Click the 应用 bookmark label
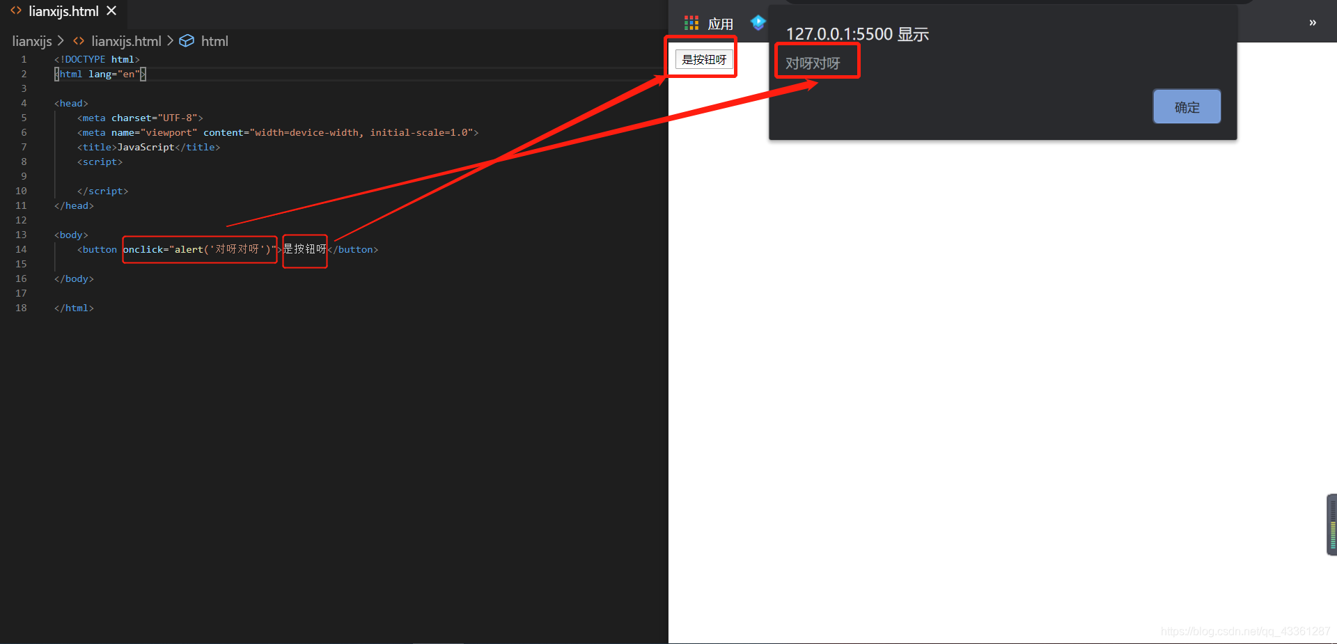This screenshot has height=644, width=1337. 721,24
